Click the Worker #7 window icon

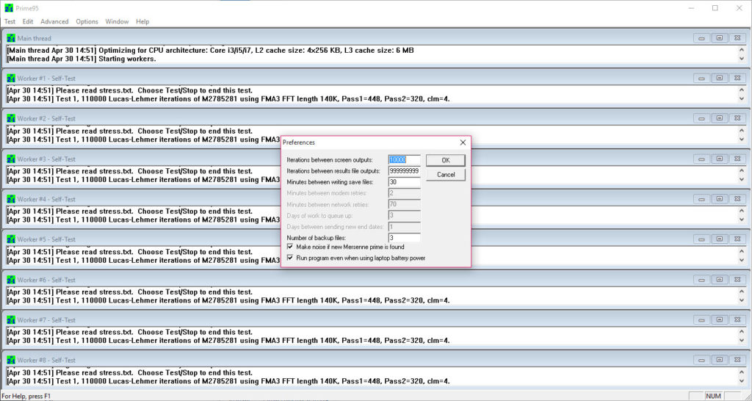[x=11, y=320]
